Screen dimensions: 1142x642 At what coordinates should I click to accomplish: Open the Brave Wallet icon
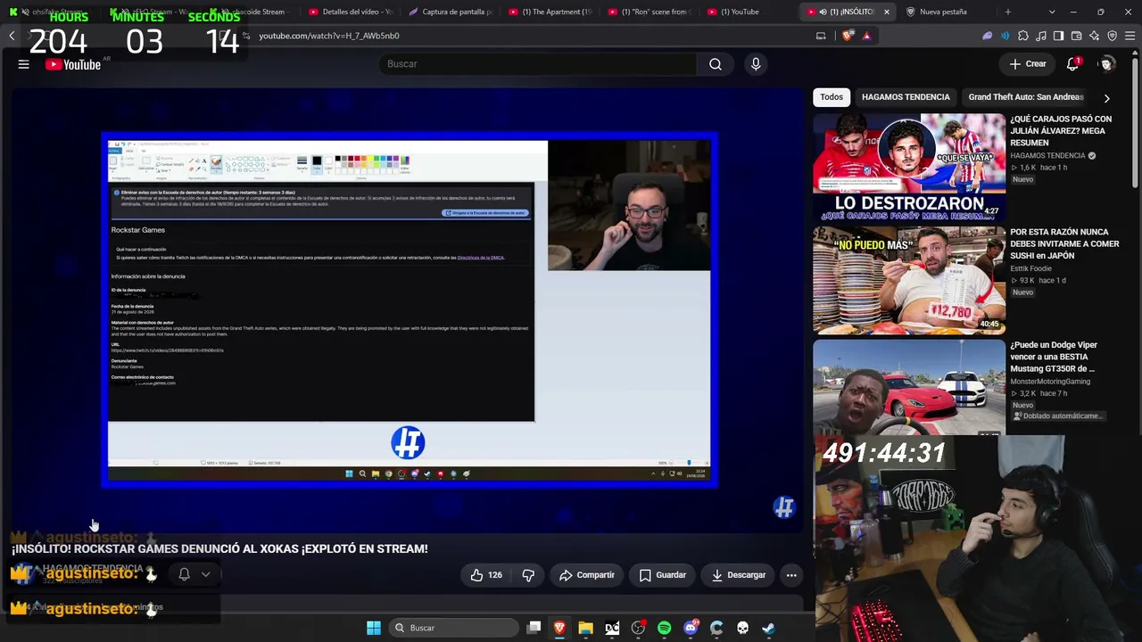pyautogui.click(x=1077, y=36)
